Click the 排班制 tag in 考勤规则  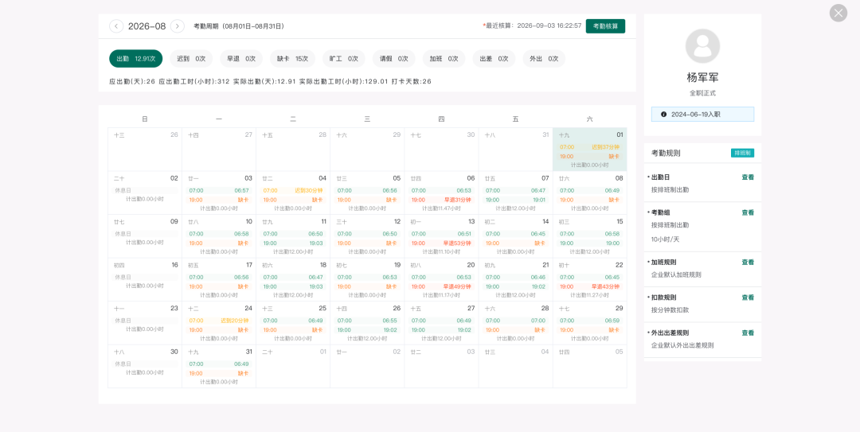point(742,153)
